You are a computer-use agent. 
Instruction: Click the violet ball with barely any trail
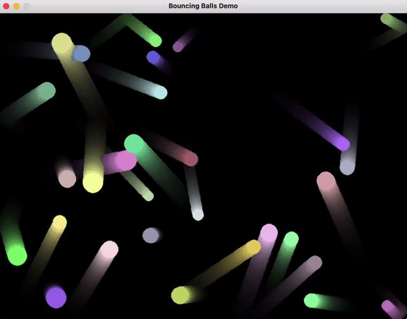point(56,297)
